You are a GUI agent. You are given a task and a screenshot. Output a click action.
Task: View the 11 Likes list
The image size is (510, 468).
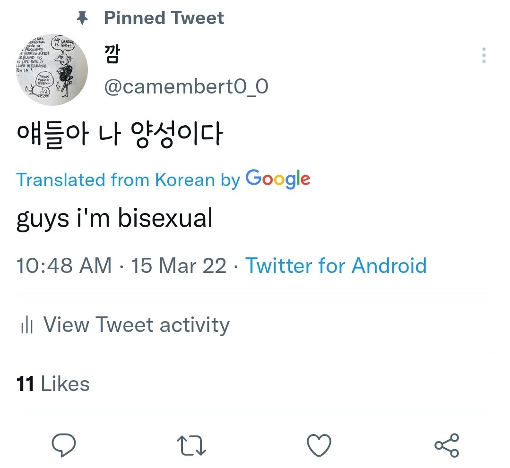pyautogui.click(x=53, y=383)
